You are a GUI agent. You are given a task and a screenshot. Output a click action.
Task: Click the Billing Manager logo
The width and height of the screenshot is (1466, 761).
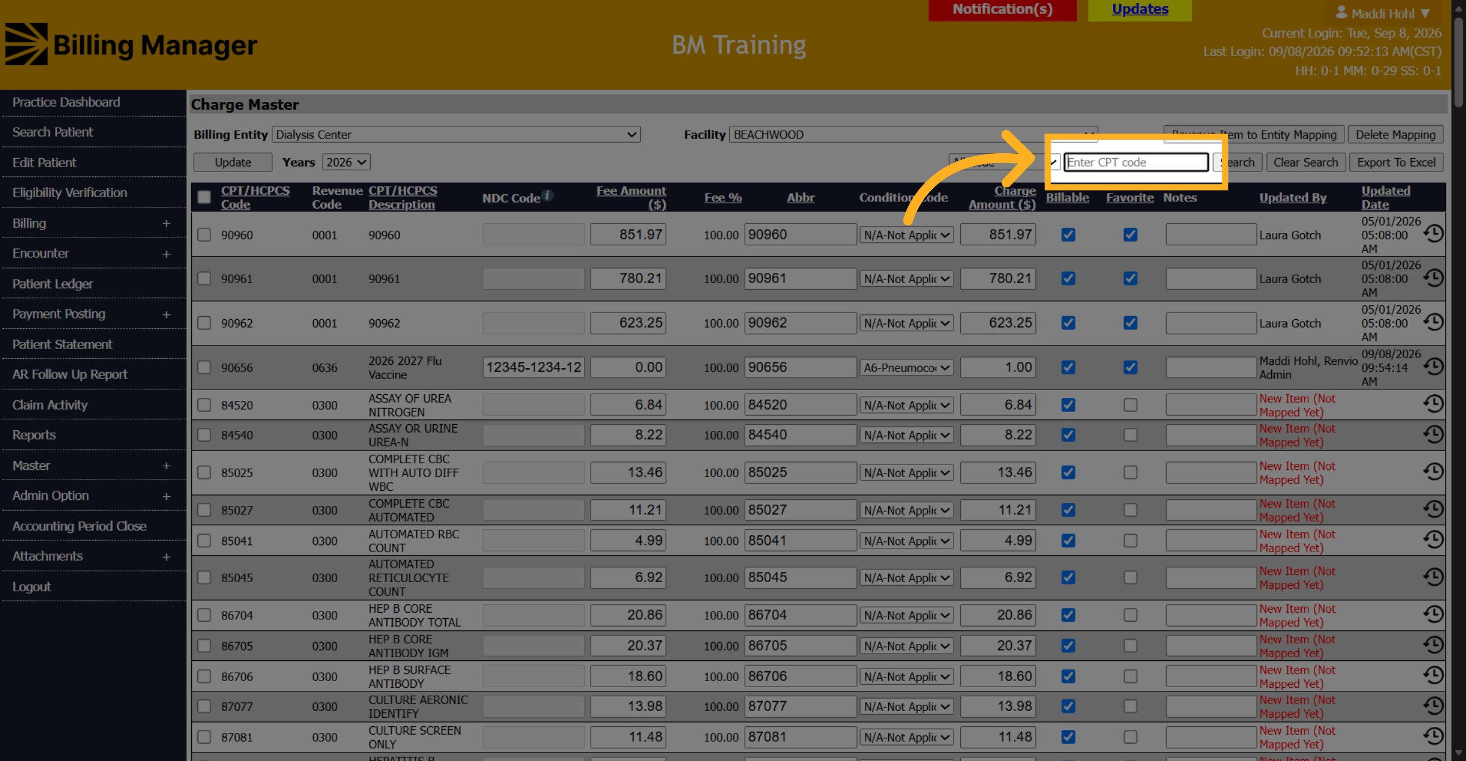pyautogui.click(x=131, y=45)
